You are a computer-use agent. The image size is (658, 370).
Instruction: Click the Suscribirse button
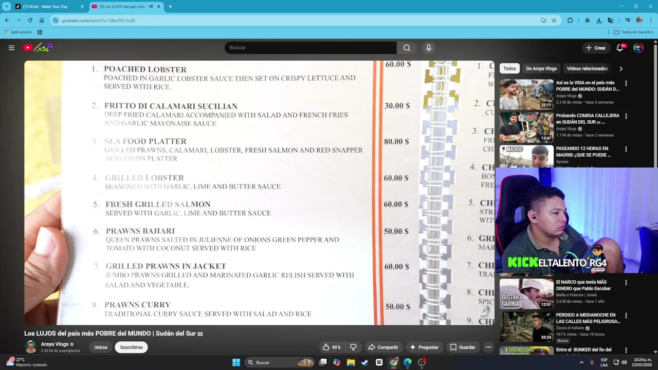point(131,347)
